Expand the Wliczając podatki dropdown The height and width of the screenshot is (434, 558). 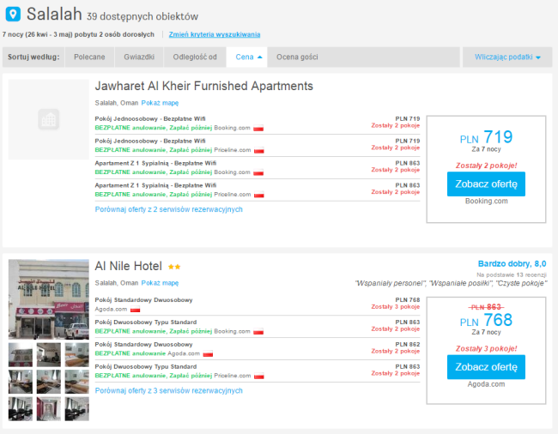click(506, 57)
